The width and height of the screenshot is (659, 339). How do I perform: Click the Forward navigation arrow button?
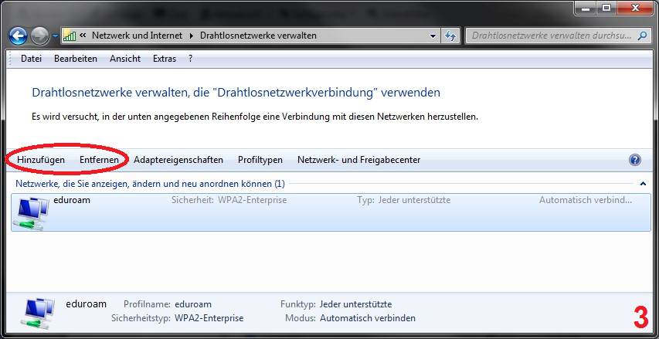pos(39,36)
